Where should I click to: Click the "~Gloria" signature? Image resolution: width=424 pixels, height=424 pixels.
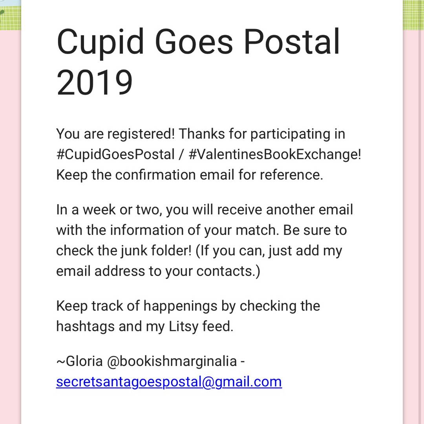(80, 361)
